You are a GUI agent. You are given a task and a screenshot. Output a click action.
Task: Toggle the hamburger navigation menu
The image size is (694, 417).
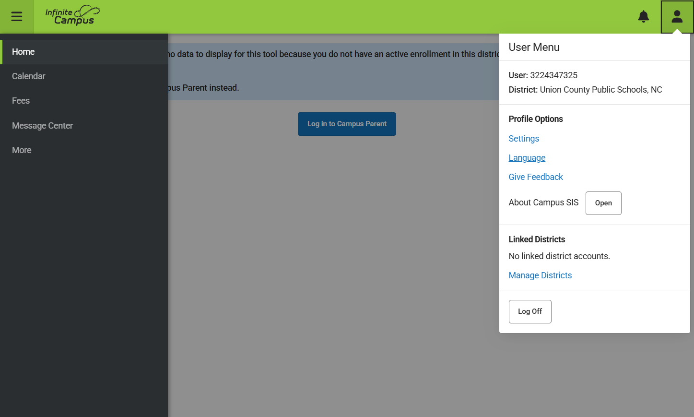point(17,17)
